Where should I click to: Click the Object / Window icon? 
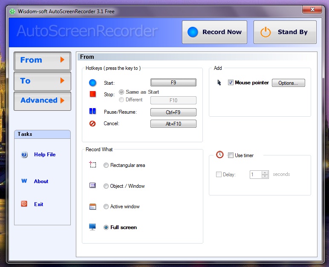click(92, 185)
